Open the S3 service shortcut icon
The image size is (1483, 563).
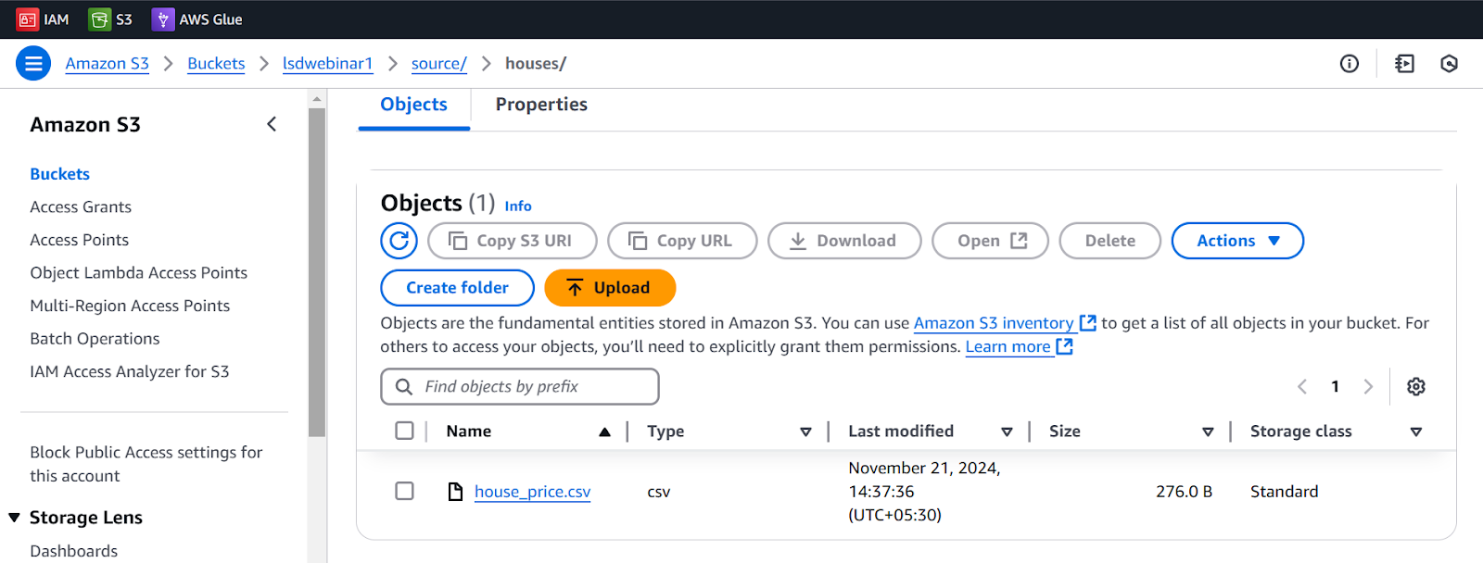coord(99,19)
